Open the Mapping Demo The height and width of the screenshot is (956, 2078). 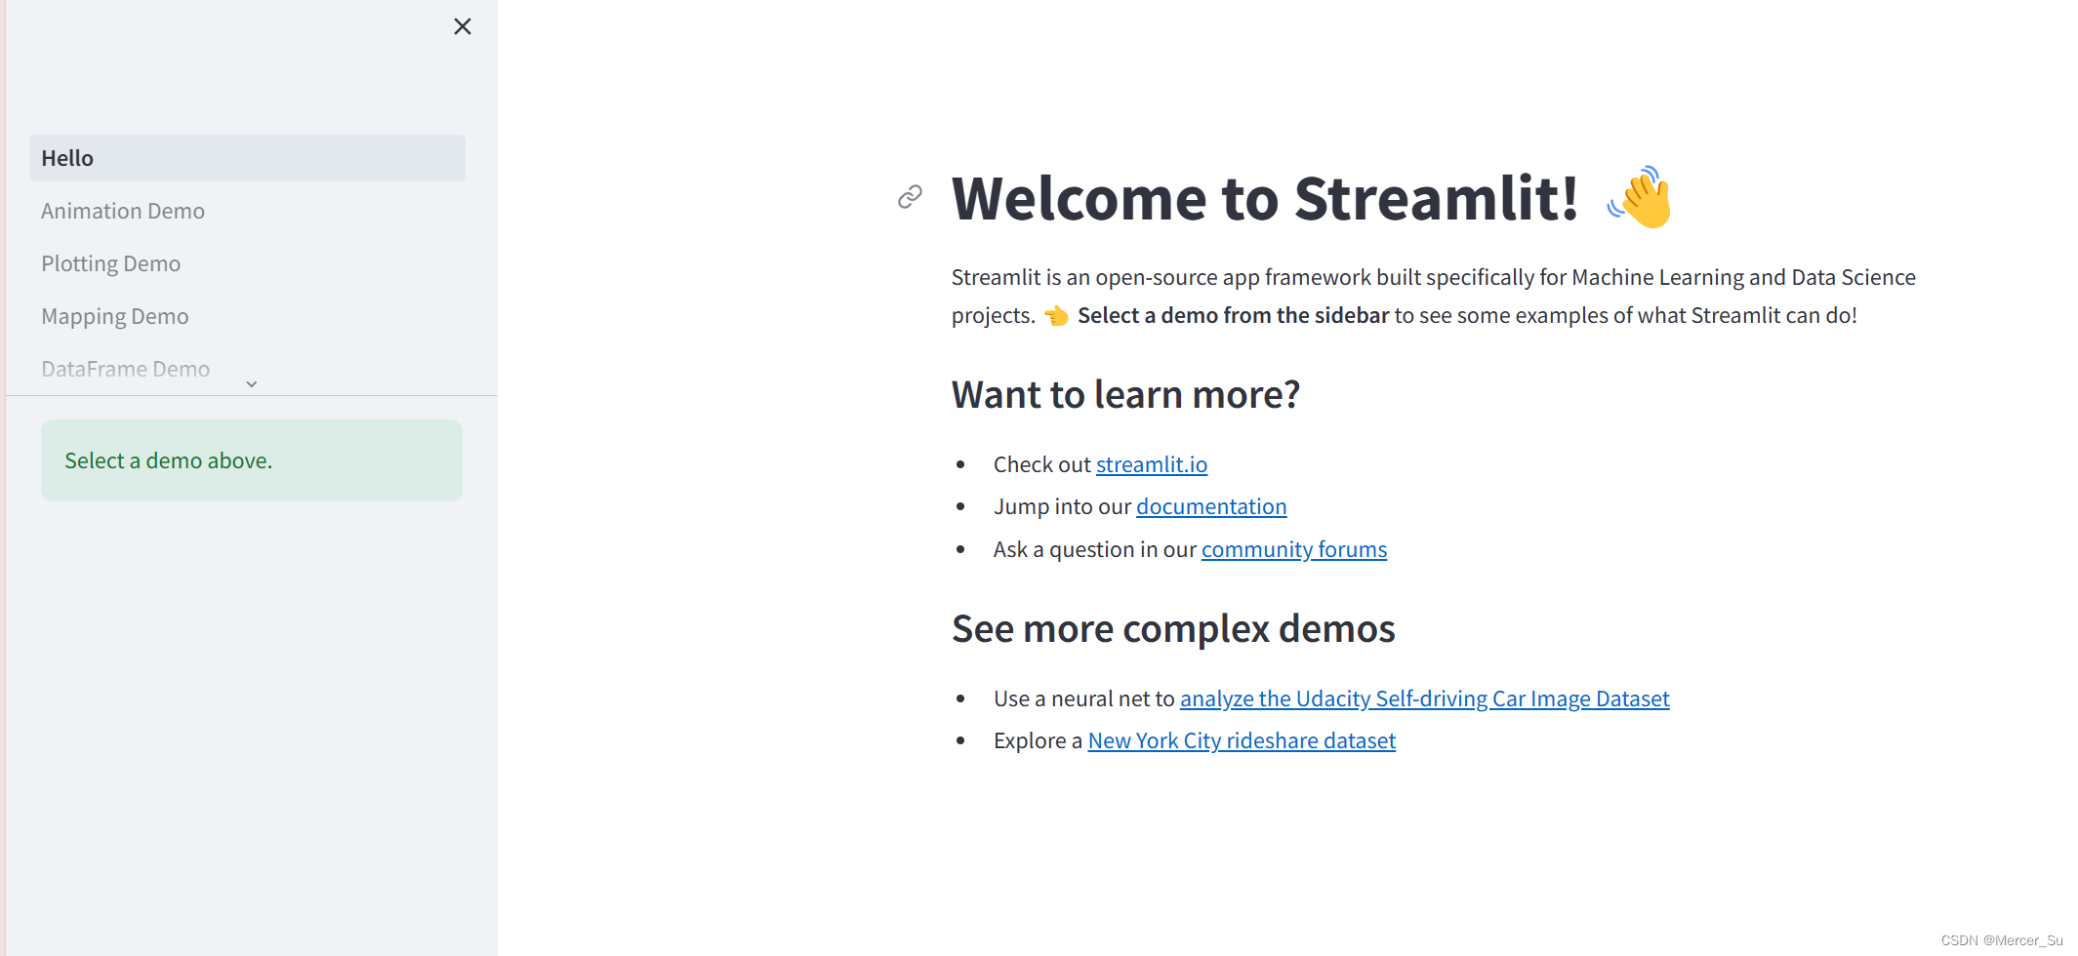[x=114, y=315]
